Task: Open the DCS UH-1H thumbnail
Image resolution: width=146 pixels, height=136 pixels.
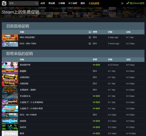Action: click(10, 115)
